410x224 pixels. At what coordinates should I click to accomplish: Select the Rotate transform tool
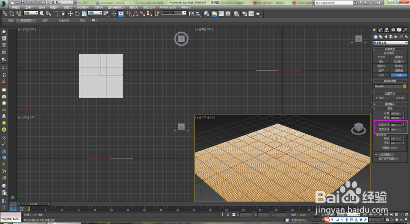click(x=77, y=14)
